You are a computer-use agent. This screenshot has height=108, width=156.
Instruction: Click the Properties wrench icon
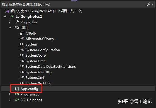point(17,22)
